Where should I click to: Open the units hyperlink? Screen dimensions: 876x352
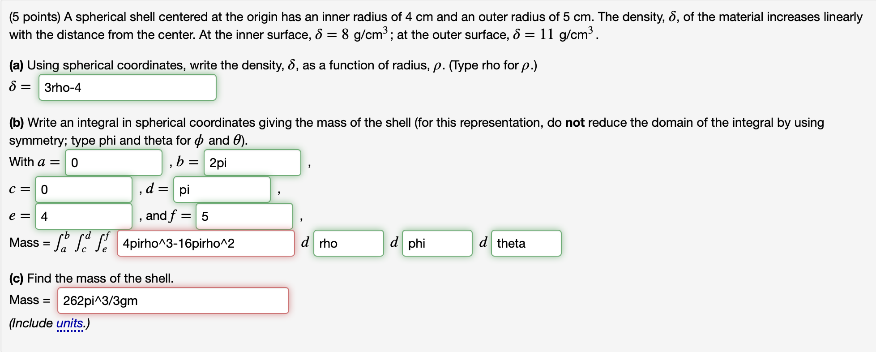coord(68,323)
